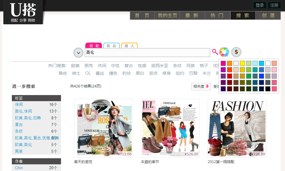285x171 pixels.
Task: Open 我的主页 in the navigation bar
Action: (x=167, y=15)
